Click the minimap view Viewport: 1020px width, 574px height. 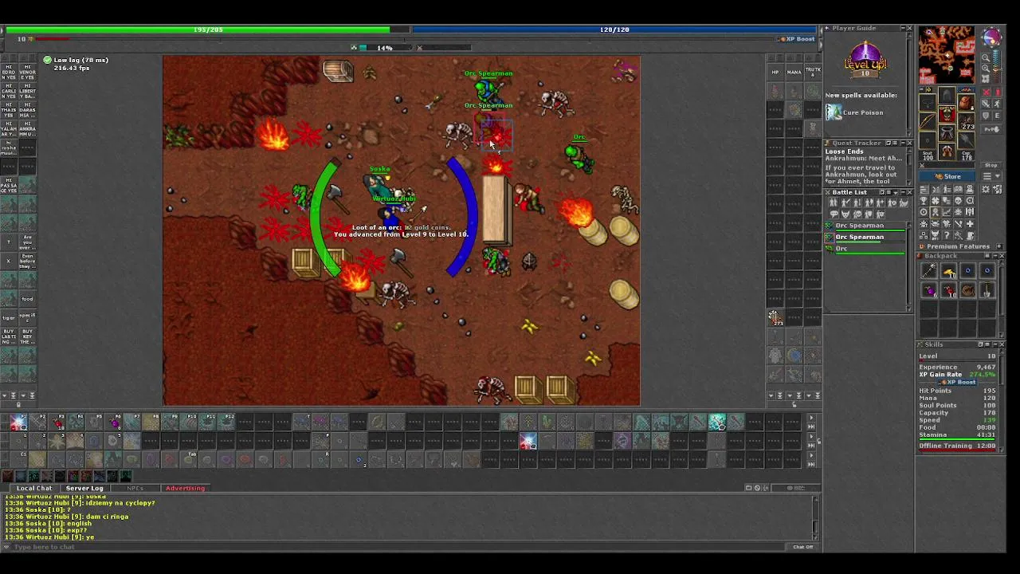[947, 54]
